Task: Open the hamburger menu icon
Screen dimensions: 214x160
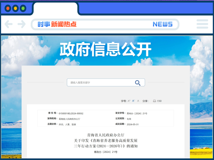Action: (202, 24)
